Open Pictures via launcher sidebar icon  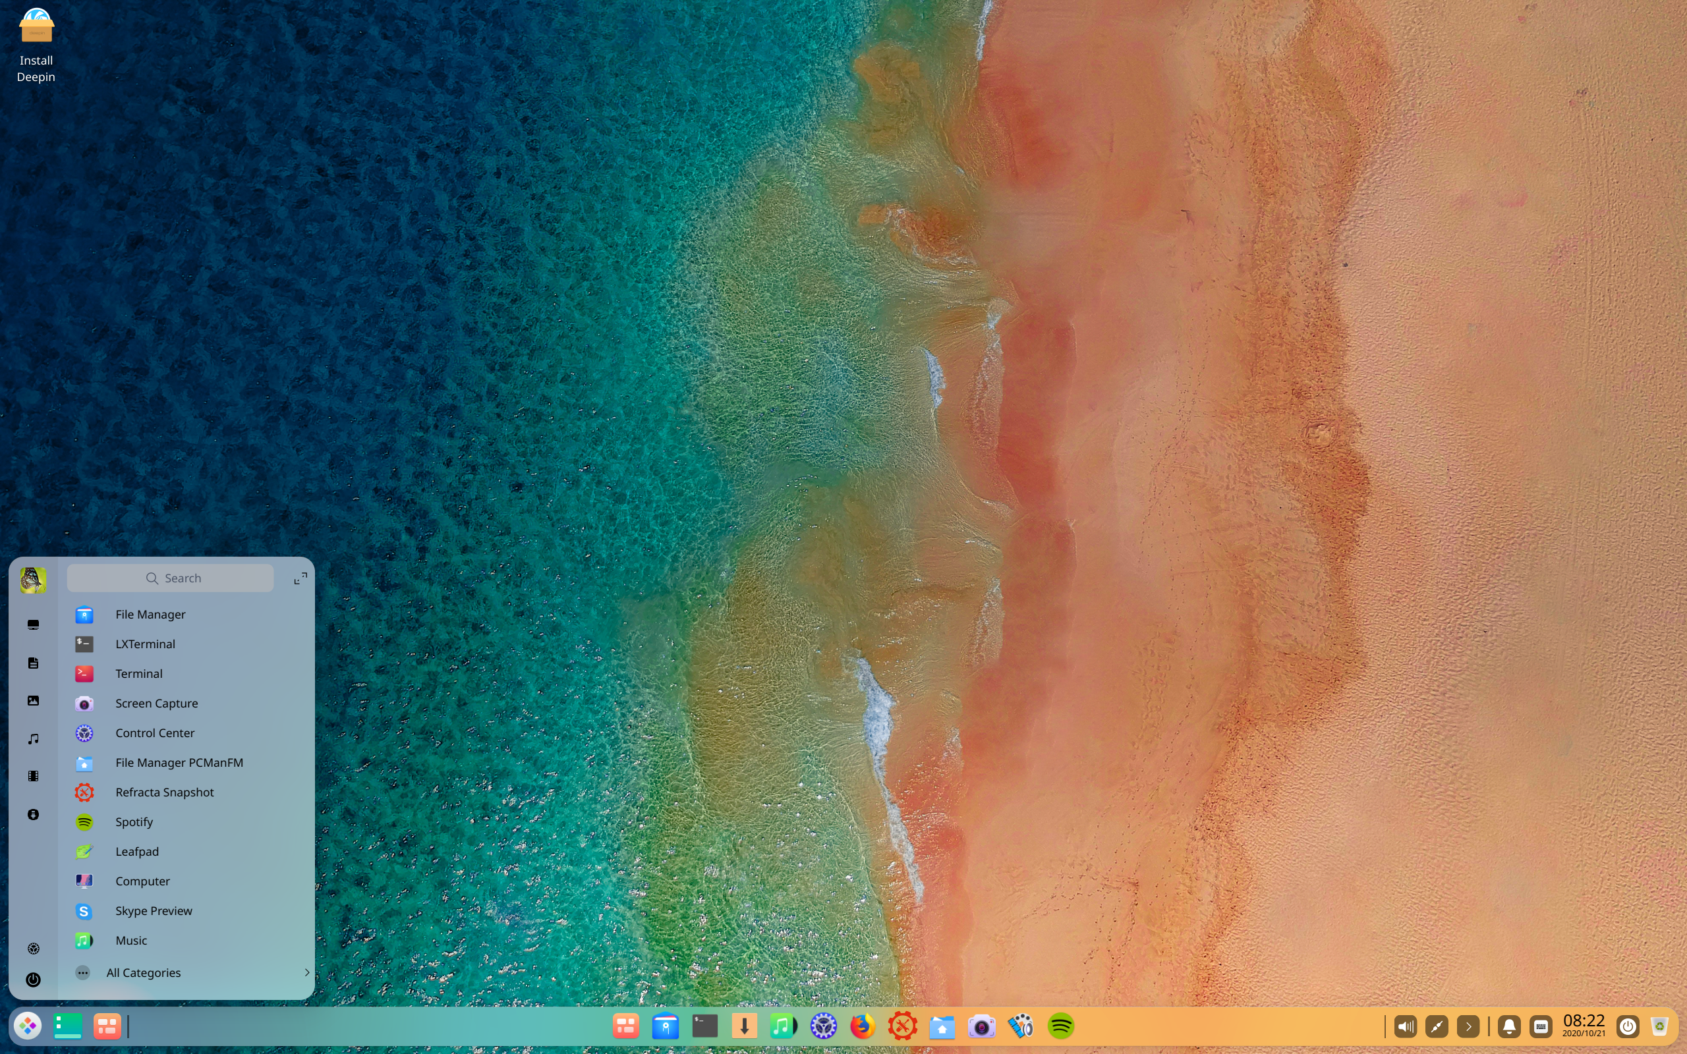tap(33, 700)
